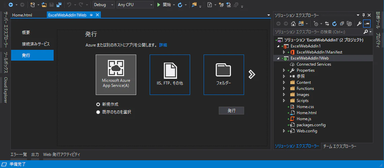Click the New Project toolbar icon
The width and height of the screenshot is (384, 168).
[x=33, y=5]
